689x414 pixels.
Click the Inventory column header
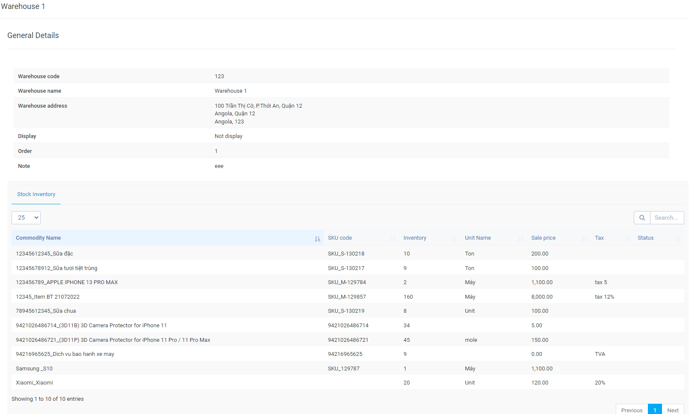(414, 238)
